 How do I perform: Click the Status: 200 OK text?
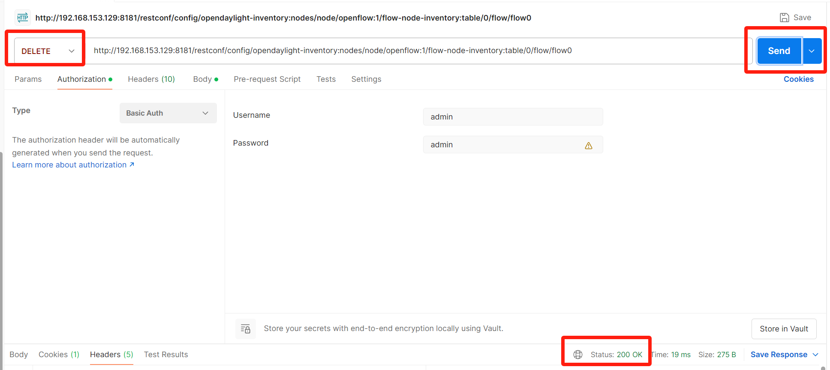616,355
